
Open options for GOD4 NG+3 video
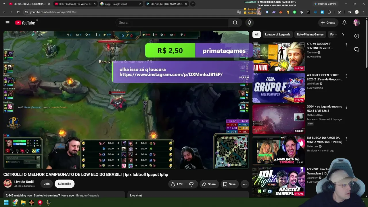click(346, 107)
